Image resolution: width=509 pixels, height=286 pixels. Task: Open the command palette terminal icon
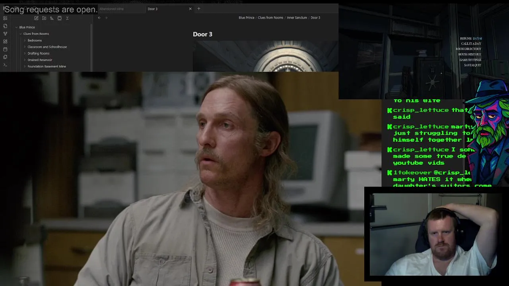click(x=5, y=65)
